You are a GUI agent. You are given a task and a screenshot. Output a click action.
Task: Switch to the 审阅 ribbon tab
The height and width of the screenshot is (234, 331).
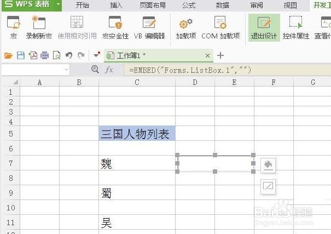pyautogui.click(x=257, y=5)
